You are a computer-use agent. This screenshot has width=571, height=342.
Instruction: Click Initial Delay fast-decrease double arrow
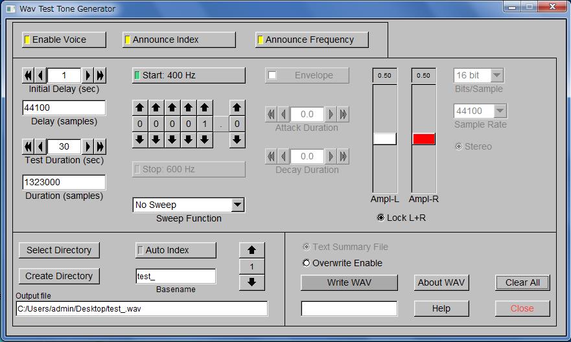(x=28, y=75)
